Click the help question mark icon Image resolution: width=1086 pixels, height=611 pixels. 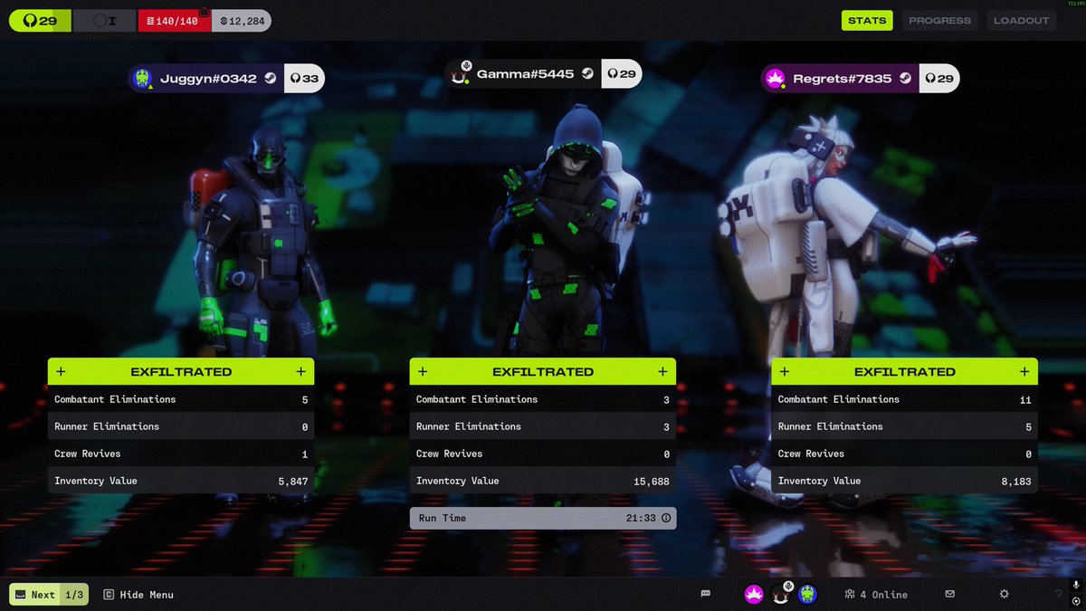click(1059, 595)
